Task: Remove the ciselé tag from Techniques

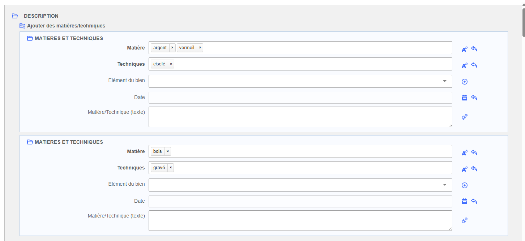Action: [171, 64]
